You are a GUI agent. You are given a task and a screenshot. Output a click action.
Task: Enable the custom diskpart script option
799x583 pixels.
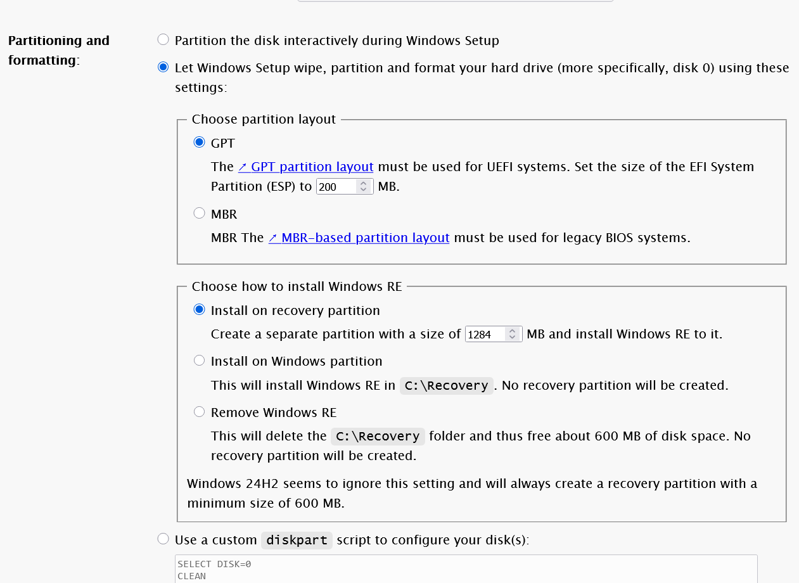[x=163, y=539]
